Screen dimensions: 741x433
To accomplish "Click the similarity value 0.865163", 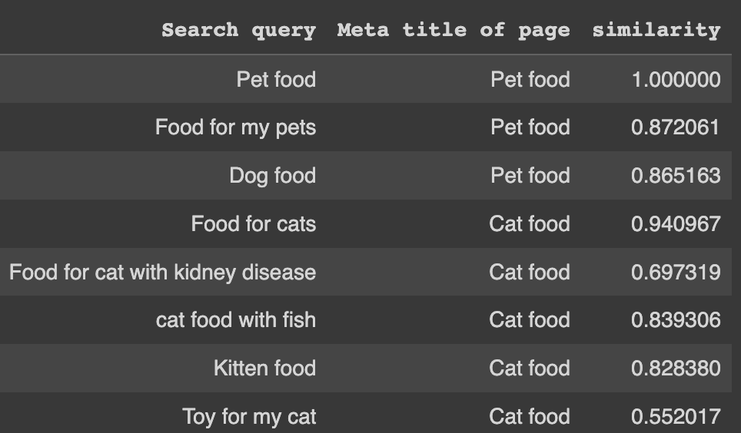I will tap(676, 176).
